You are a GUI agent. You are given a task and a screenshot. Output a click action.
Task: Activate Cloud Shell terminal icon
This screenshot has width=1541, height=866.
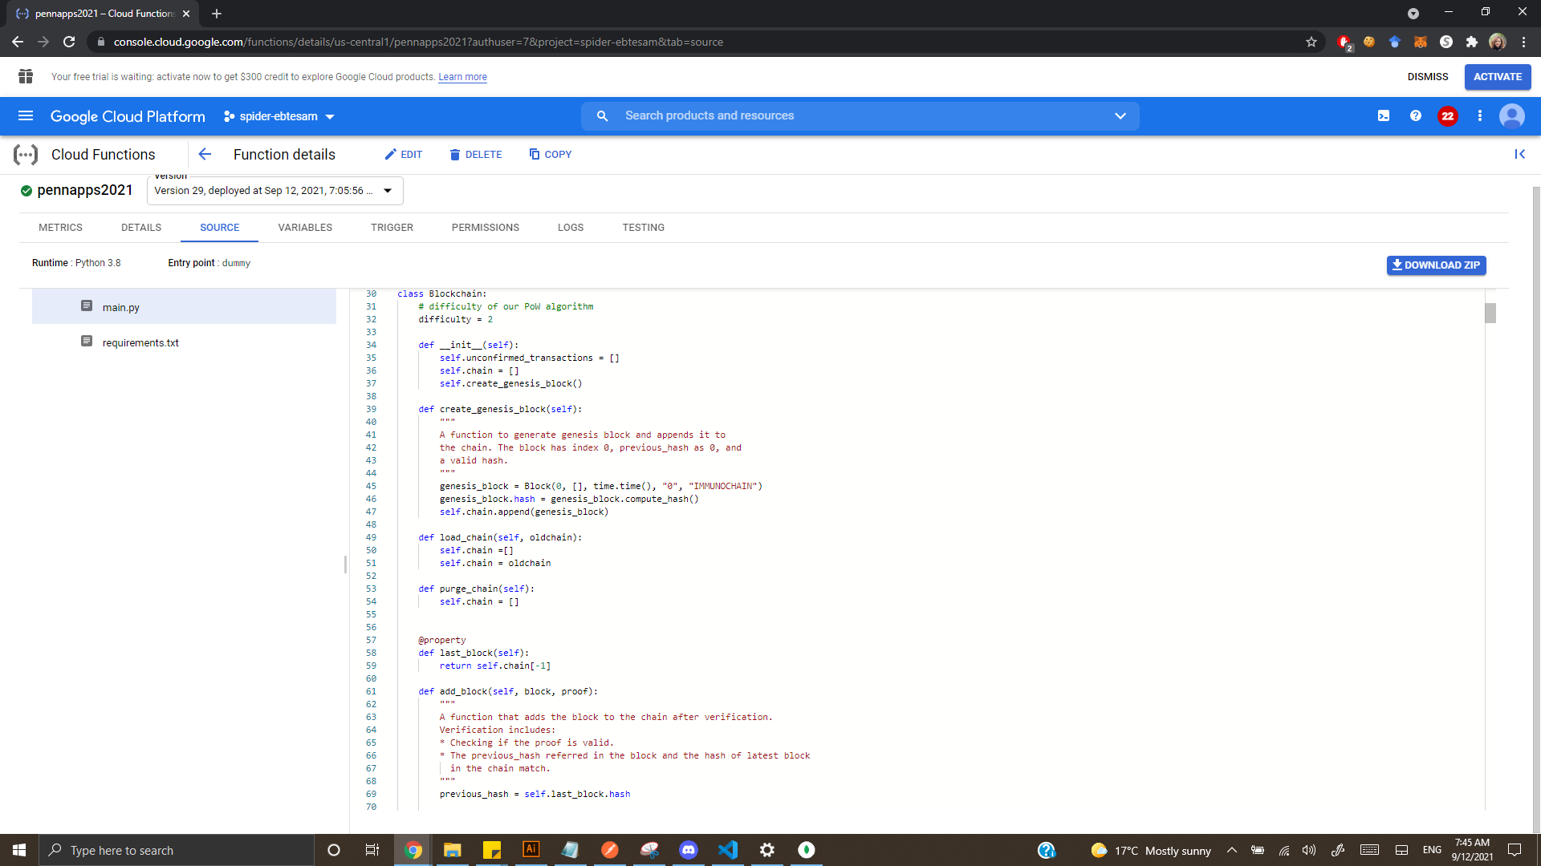point(1384,116)
